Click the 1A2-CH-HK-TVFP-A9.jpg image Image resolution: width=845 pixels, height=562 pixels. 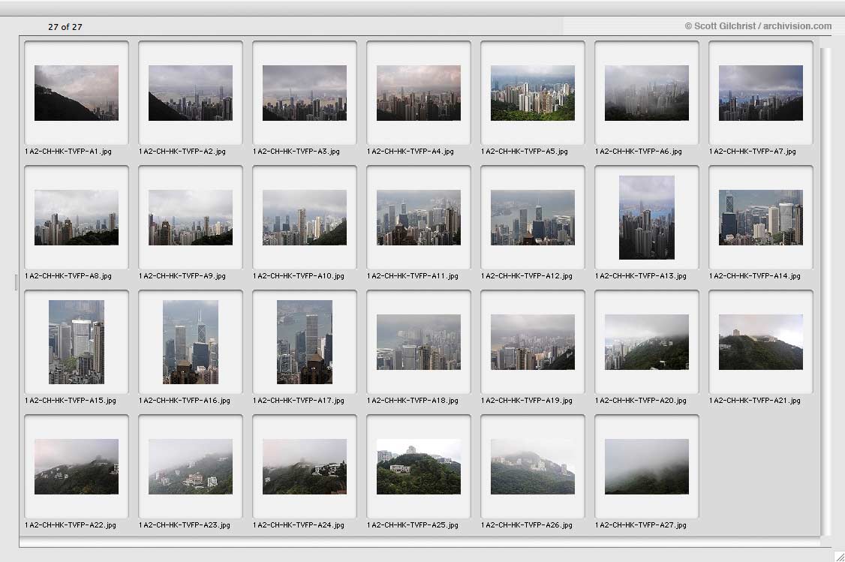pyautogui.click(x=190, y=217)
